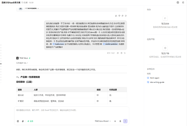
Task: Click the file icon in changes card
Action: pos(21,8)
